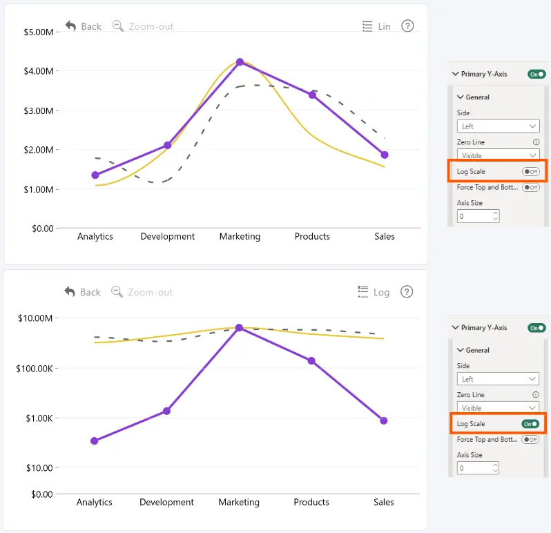
Task: Open Side dropdown set to Left, lower panel
Action: (x=498, y=379)
